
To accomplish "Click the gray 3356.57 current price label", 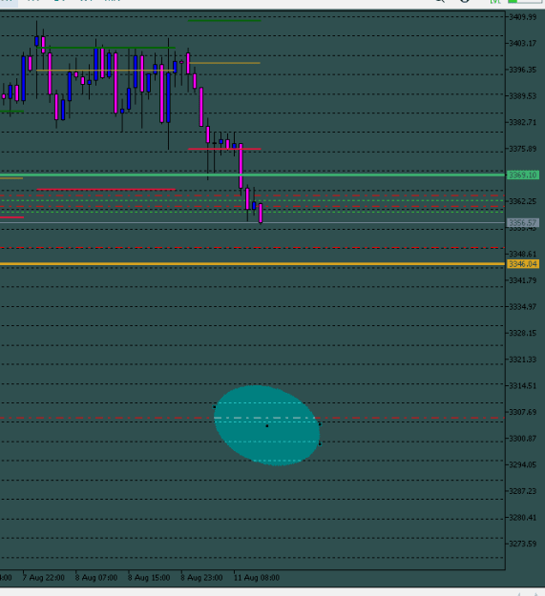I will click(523, 223).
